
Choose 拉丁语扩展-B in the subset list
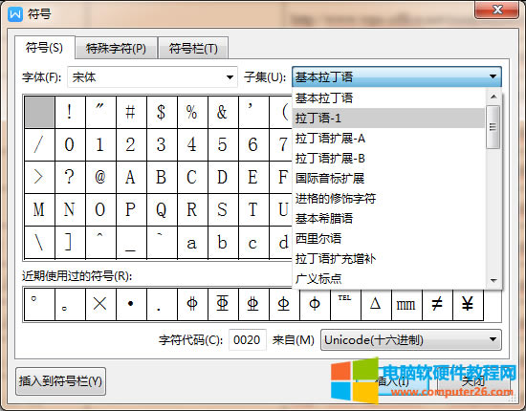click(x=388, y=159)
